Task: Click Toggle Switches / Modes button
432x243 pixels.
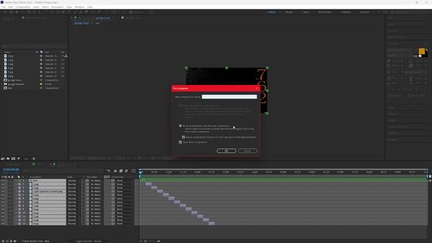Action: 88,241
